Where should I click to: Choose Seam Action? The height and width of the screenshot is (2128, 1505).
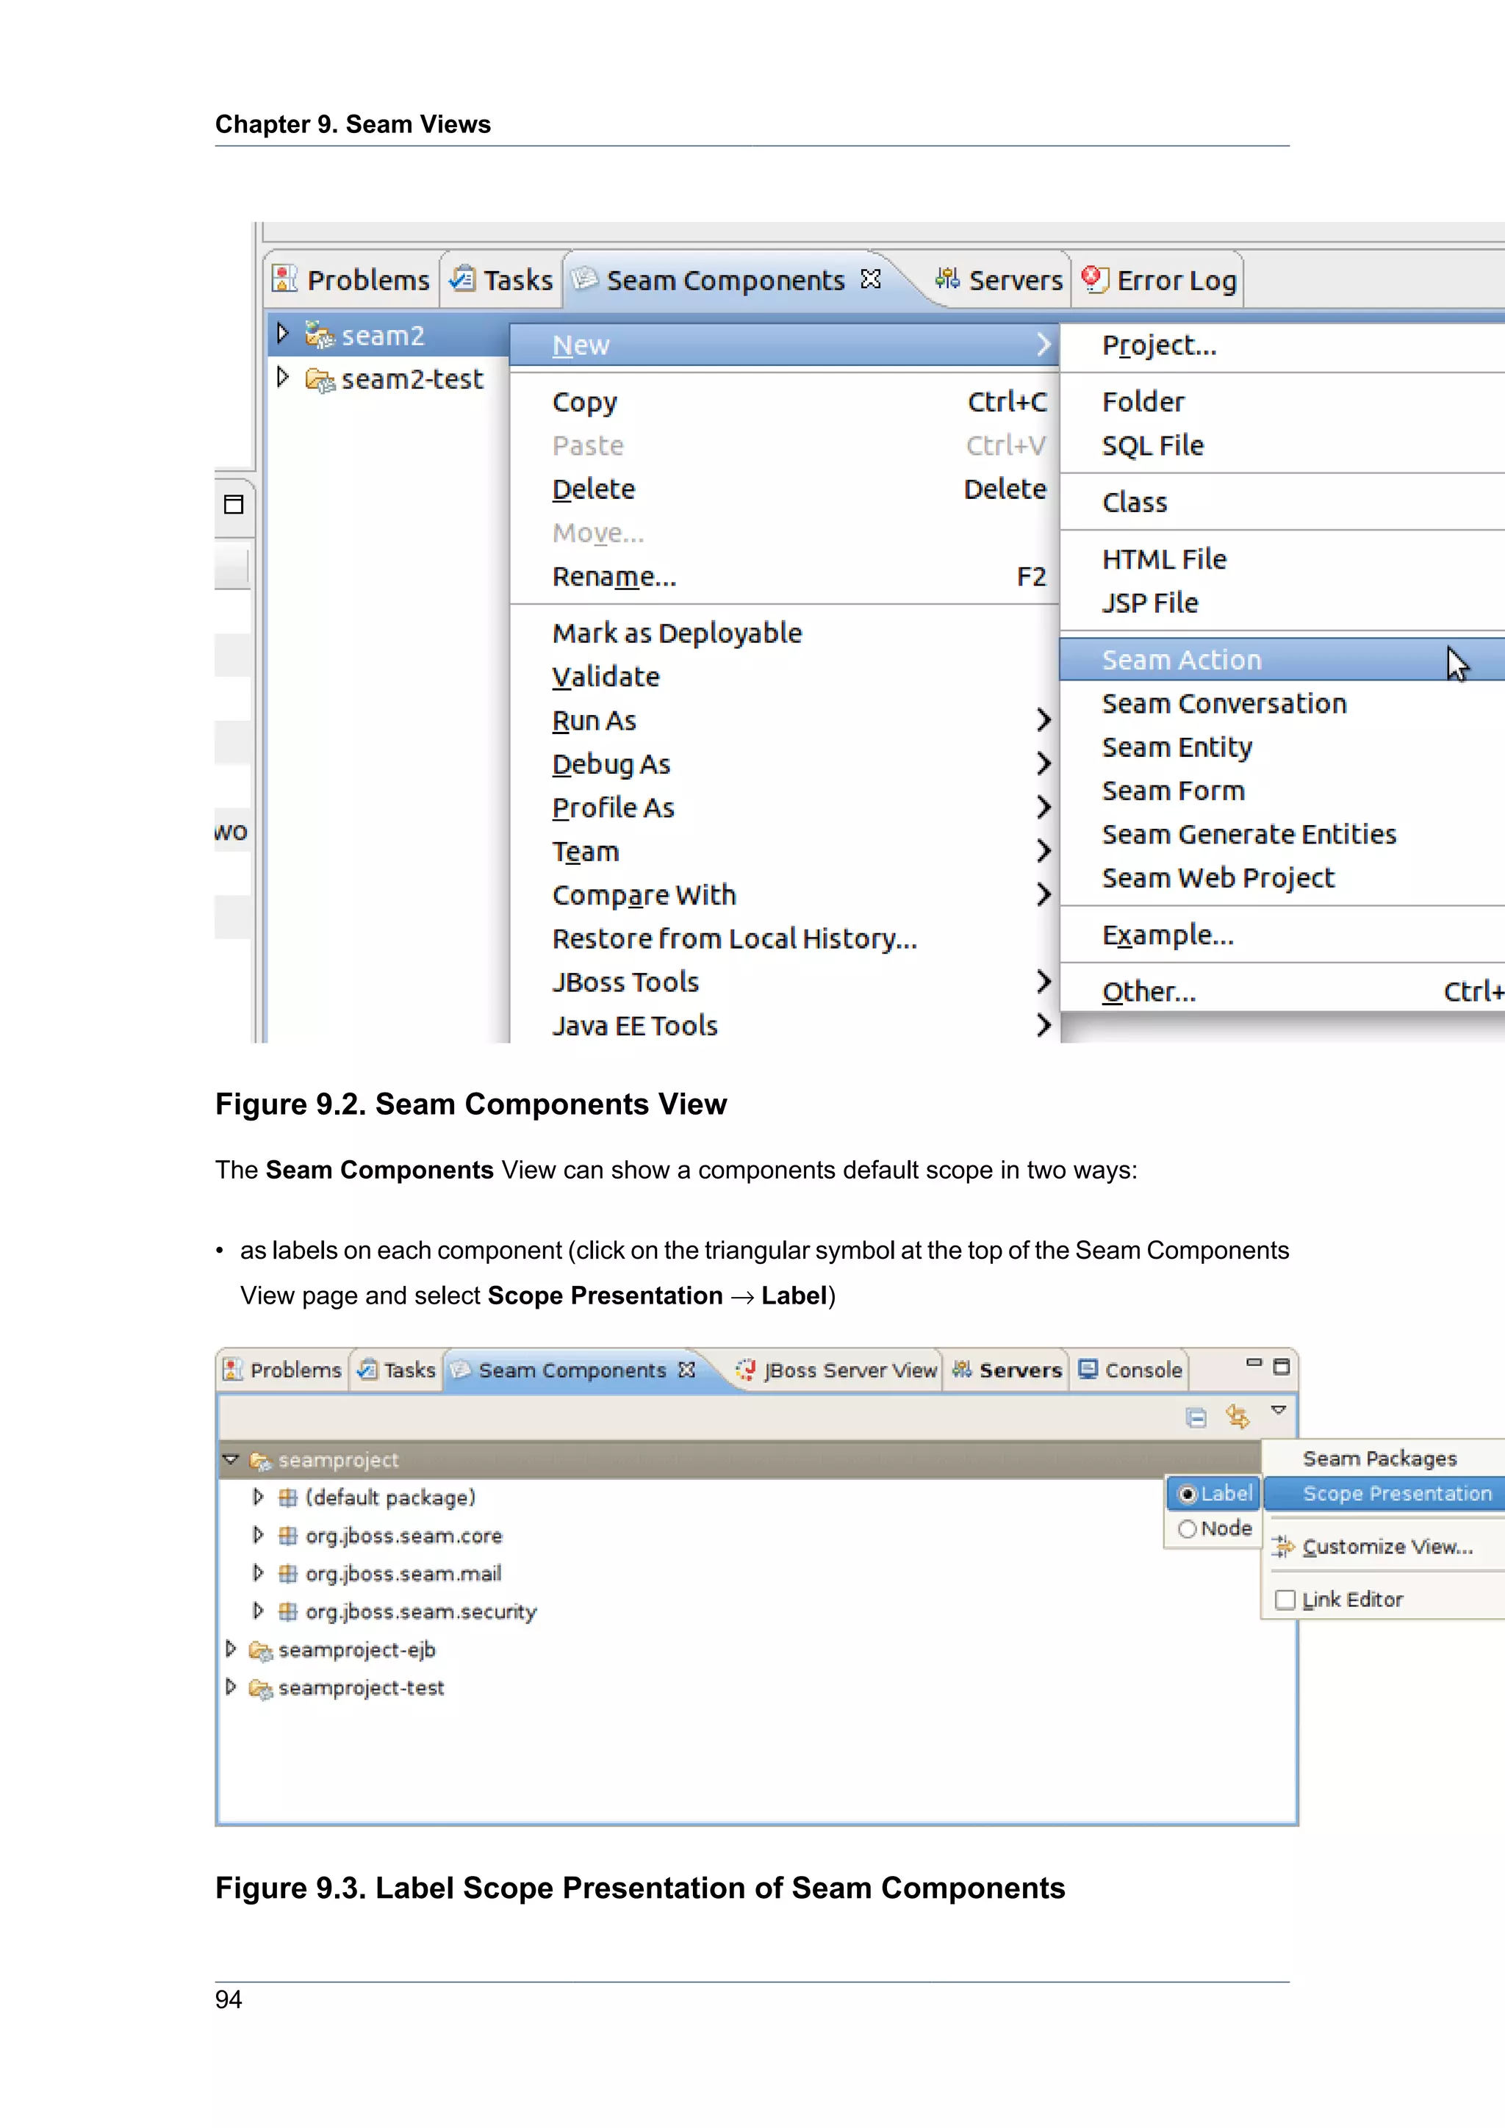[x=1282, y=659]
